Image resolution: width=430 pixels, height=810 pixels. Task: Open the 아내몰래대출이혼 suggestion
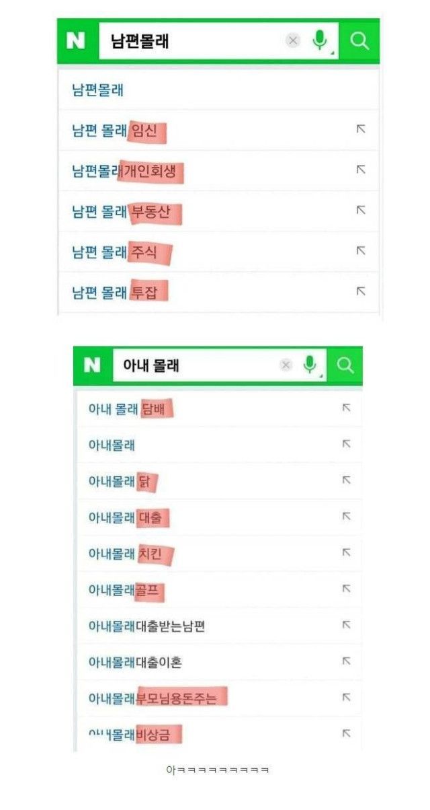click(x=135, y=662)
